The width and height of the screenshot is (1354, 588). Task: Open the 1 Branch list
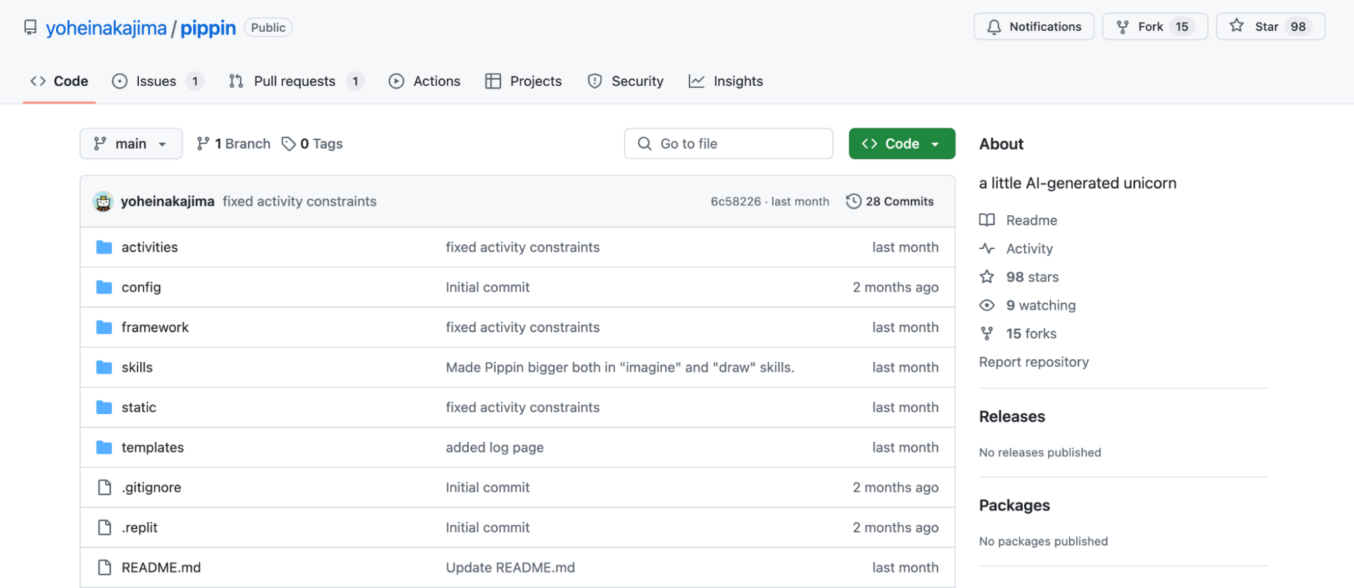click(x=234, y=144)
